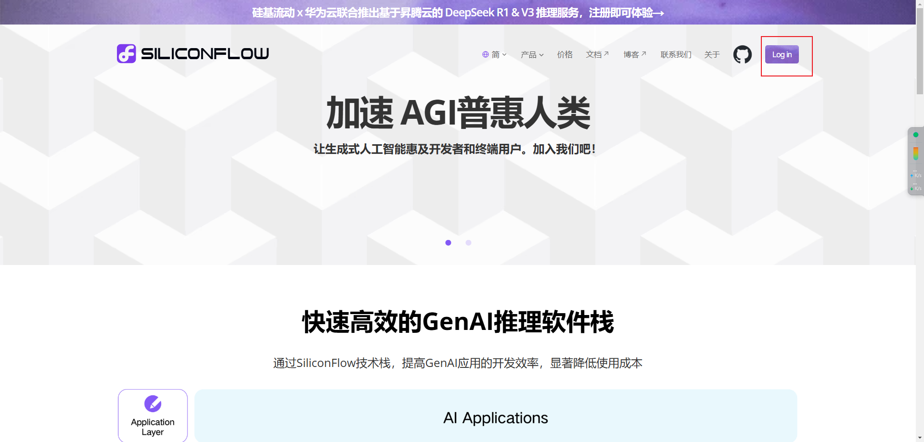
Task: Open the 博客 blog link
Action: point(635,55)
